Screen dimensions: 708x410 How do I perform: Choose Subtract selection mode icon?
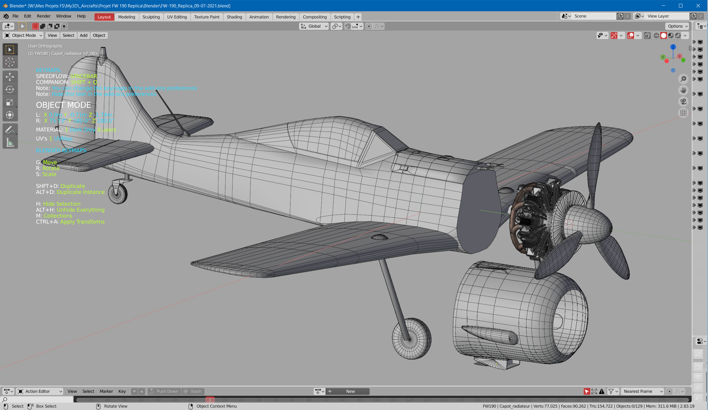point(50,26)
